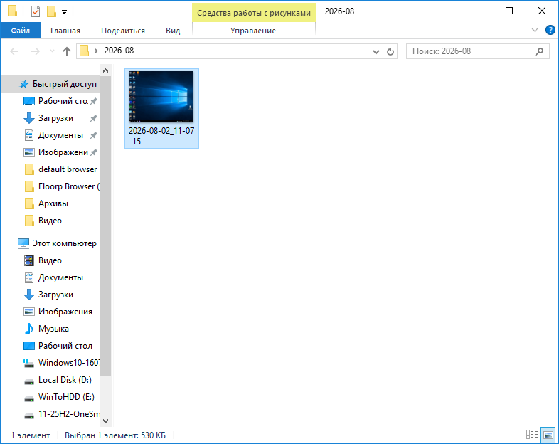
Task: Click the navigation pane scrollbar thumb
Action: (105, 226)
